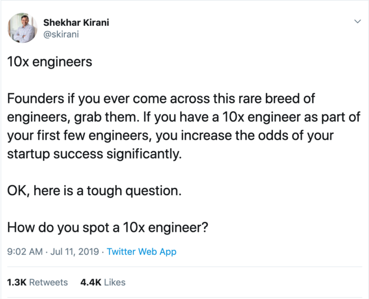
Task: Open Shekhar Kirani's profile avatar photo
Action: click(x=22, y=28)
